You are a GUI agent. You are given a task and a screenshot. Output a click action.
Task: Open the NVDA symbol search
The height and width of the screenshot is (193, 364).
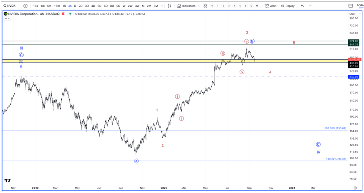point(9,6)
